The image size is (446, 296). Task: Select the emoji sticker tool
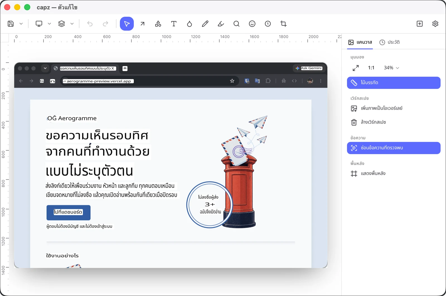[x=252, y=24]
